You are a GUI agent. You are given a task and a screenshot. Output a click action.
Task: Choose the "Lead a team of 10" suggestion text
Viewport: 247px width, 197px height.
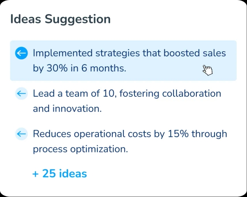127,93
